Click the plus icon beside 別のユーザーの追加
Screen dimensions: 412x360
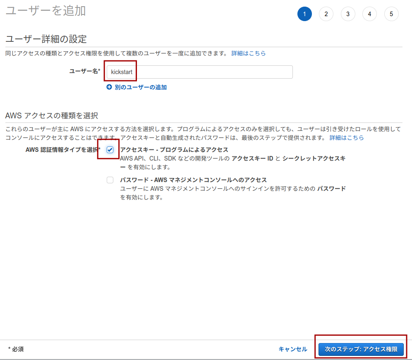108,87
